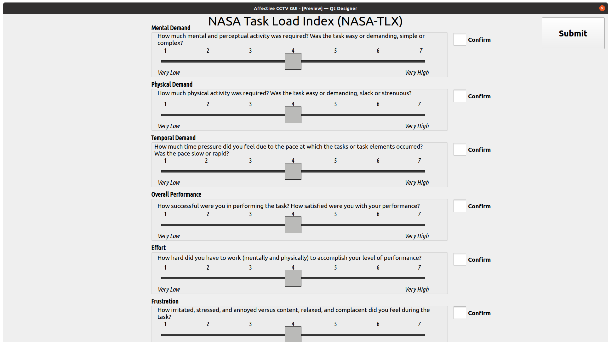Image resolution: width=611 pixels, height=345 pixels.
Task: Click scale number 7 under Effort
Action: [x=419, y=267]
